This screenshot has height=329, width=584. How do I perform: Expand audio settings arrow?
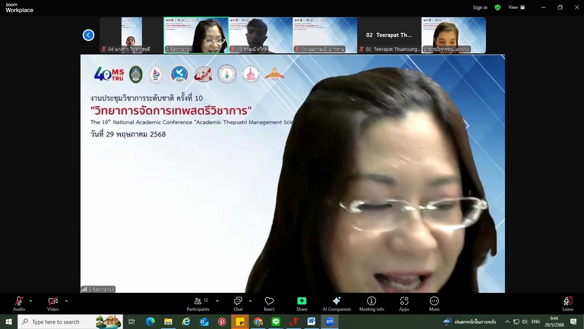(x=31, y=301)
